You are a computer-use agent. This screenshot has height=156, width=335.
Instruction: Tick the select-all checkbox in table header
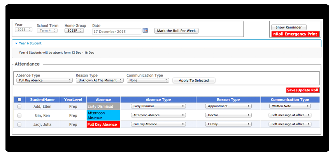(x=19, y=99)
